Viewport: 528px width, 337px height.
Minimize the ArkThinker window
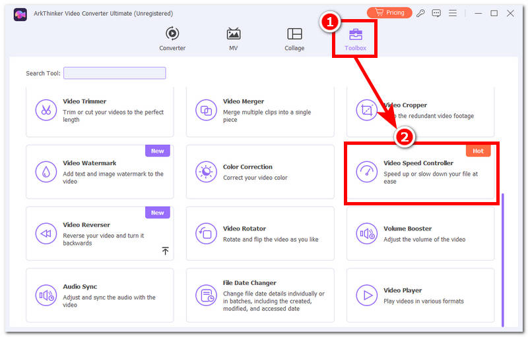tap(478, 13)
